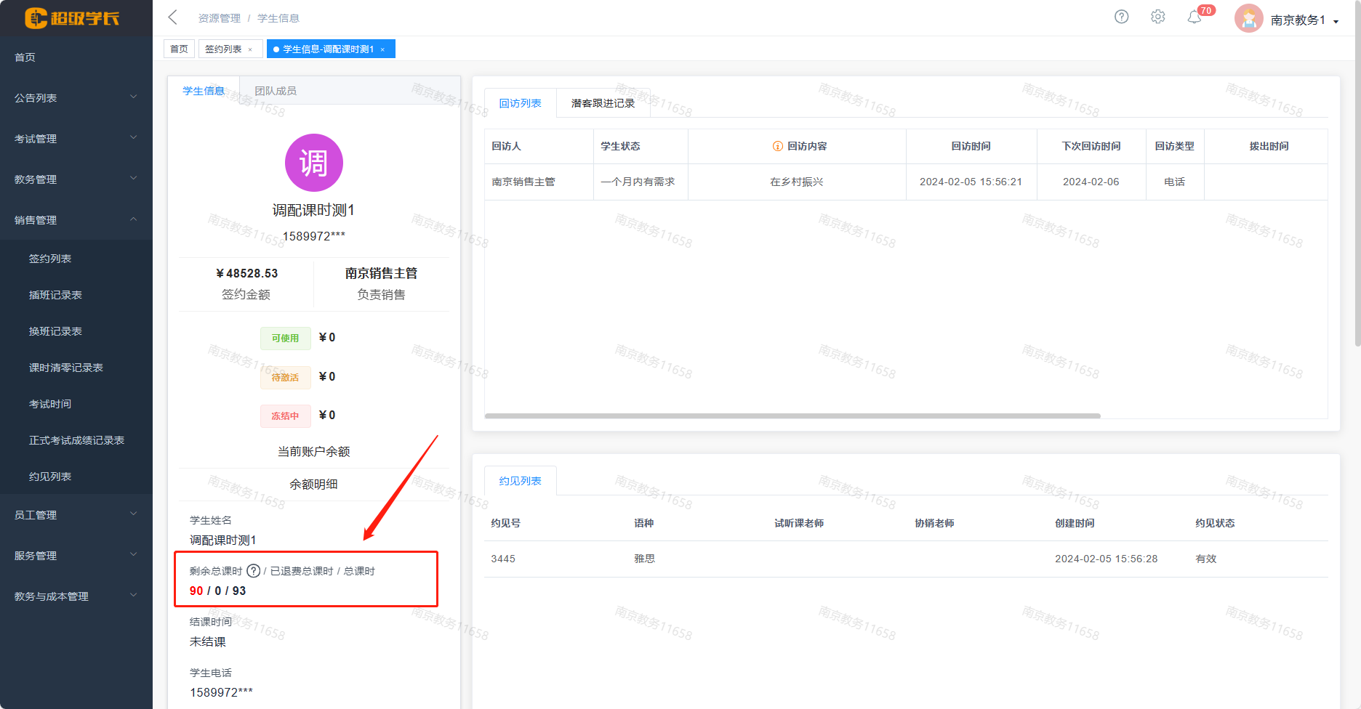This screenshot has width=1361, height=709.
Task: Close the 签约列表 tab
Action: [x=250, y=49]
